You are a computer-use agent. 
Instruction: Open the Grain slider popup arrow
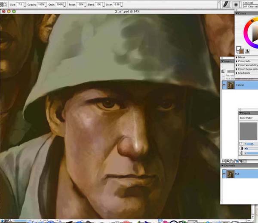tap(64, 5)
